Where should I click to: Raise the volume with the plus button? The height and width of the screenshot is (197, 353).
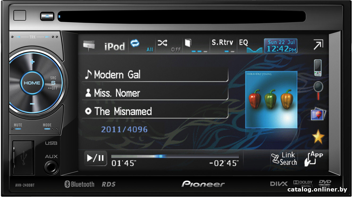click(32, 62)
